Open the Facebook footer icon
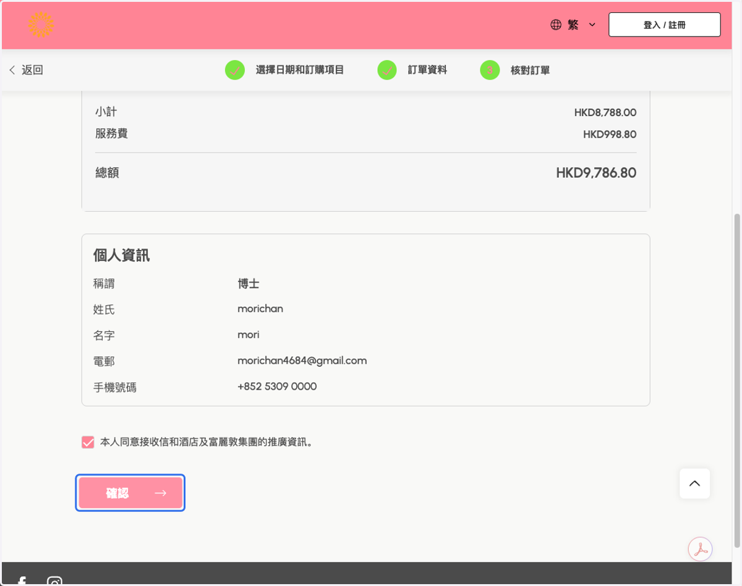Viewport: 742px width, 586px height. point(22,581)
